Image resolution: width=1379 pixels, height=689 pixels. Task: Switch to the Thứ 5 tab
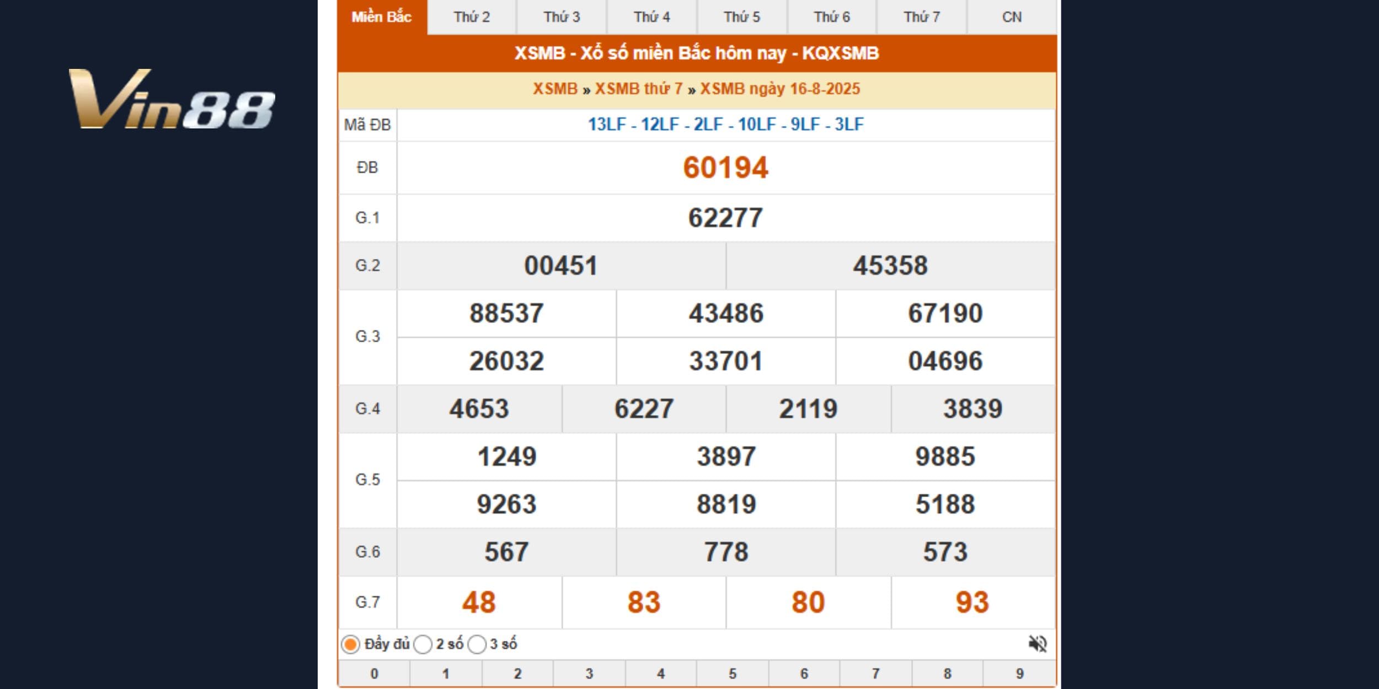pyautogui.click(x=742, y=17)
